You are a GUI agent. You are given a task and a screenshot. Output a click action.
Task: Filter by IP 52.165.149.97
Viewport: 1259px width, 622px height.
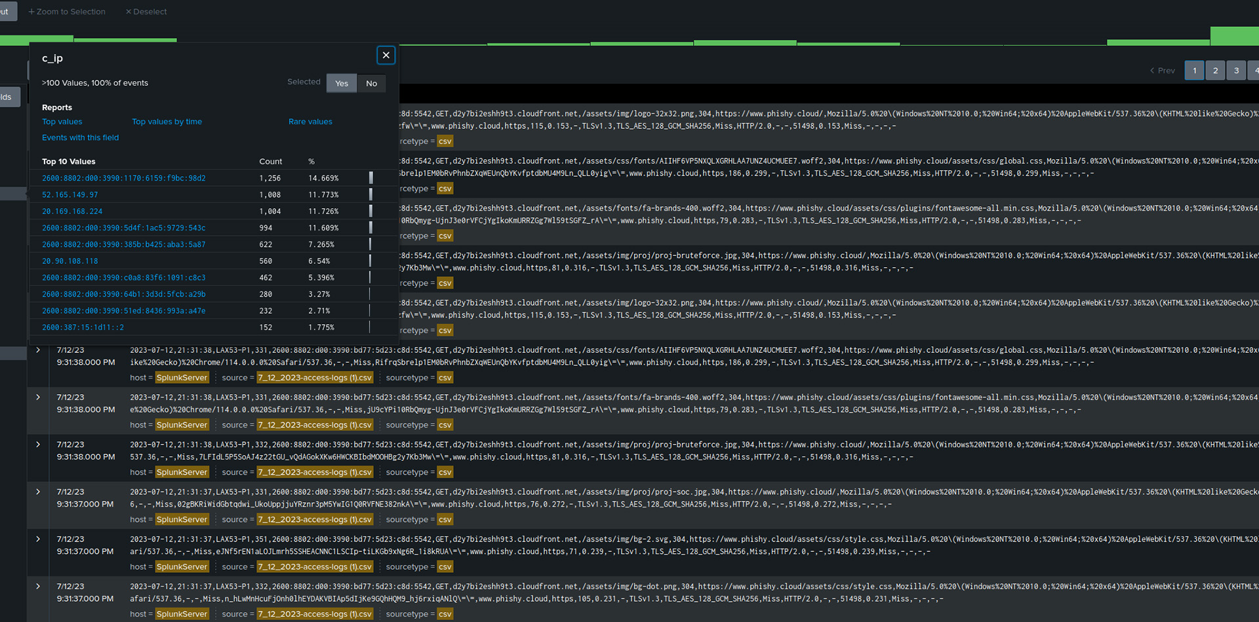(70, 195)
